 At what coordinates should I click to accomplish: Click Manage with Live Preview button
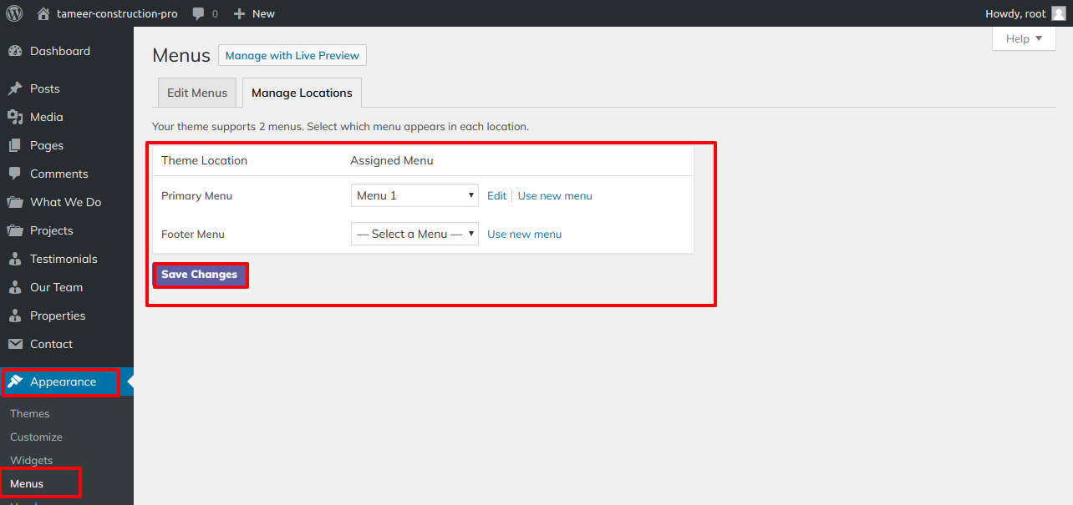pos(292,55)
